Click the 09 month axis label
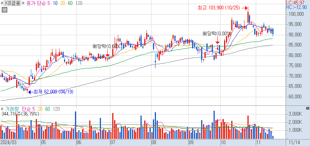 pos(191,142)
